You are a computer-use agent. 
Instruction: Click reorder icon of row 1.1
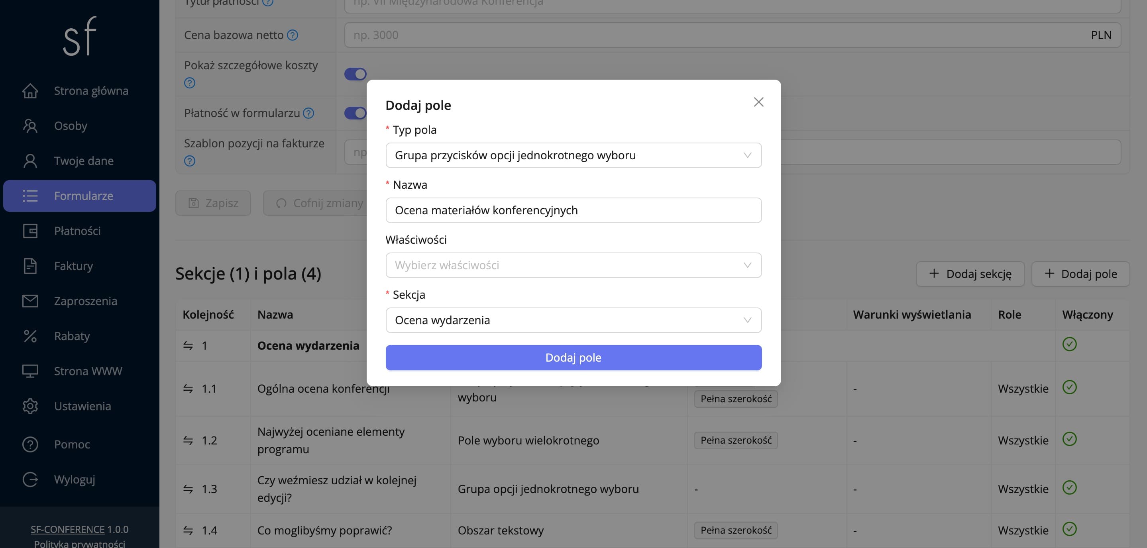[x=188, y=389]
